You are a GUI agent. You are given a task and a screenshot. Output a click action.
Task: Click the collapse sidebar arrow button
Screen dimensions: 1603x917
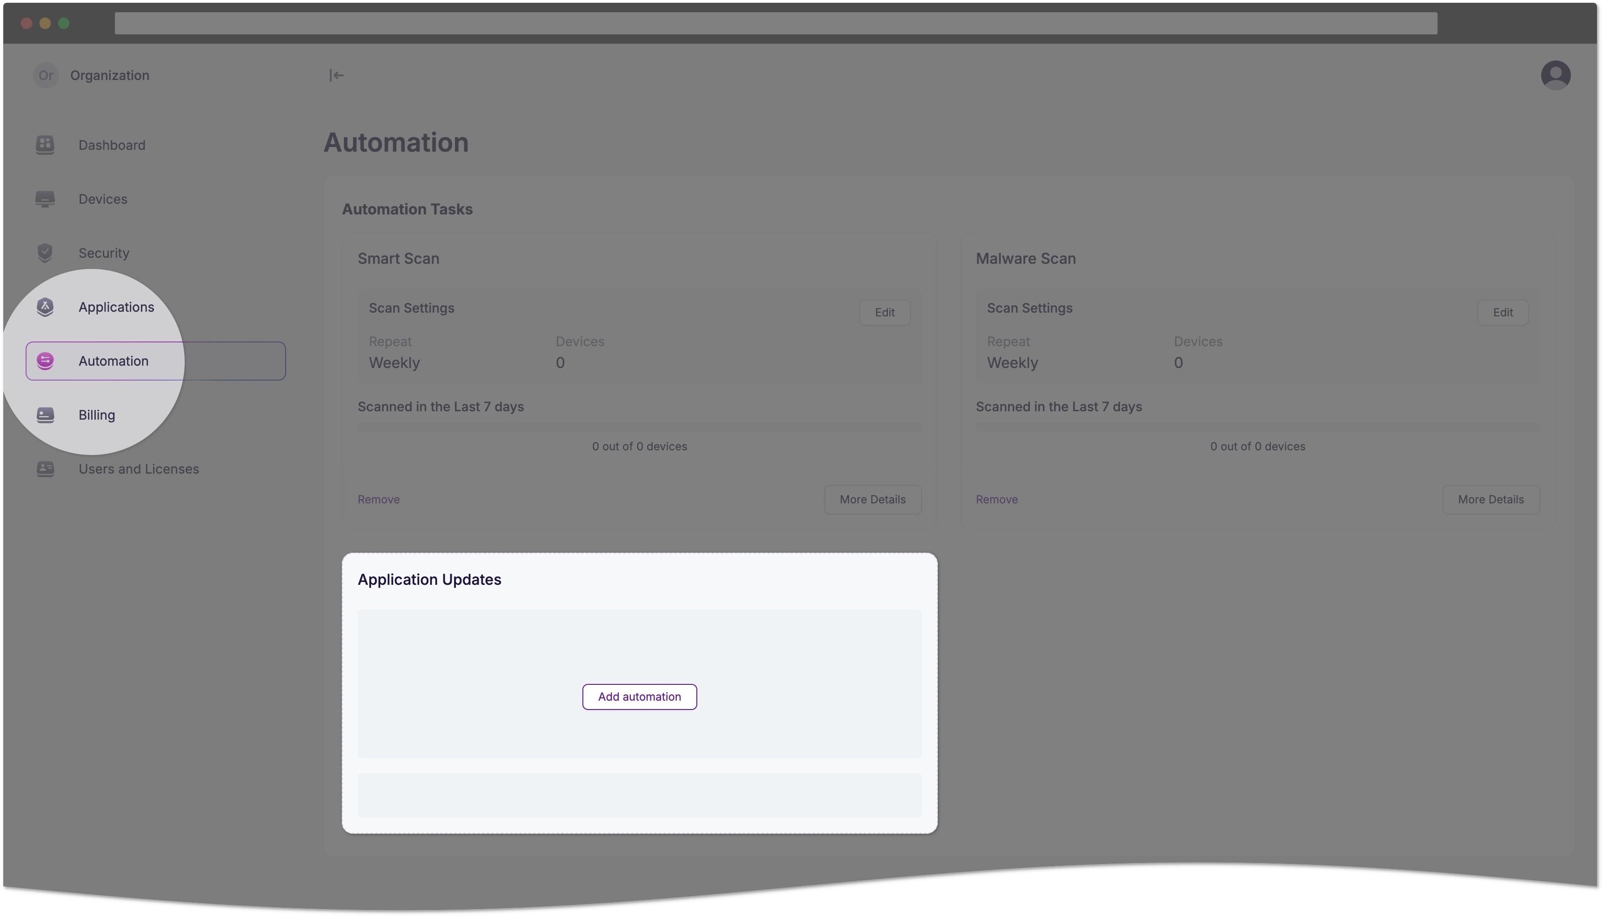[337, 75]
